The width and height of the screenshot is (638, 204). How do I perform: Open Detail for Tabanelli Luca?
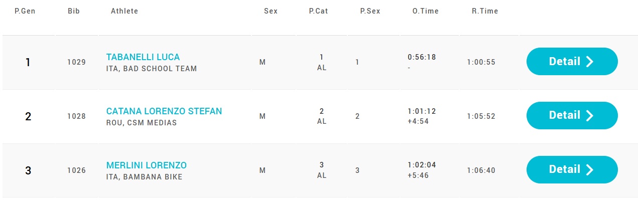(x=571, y=62)
